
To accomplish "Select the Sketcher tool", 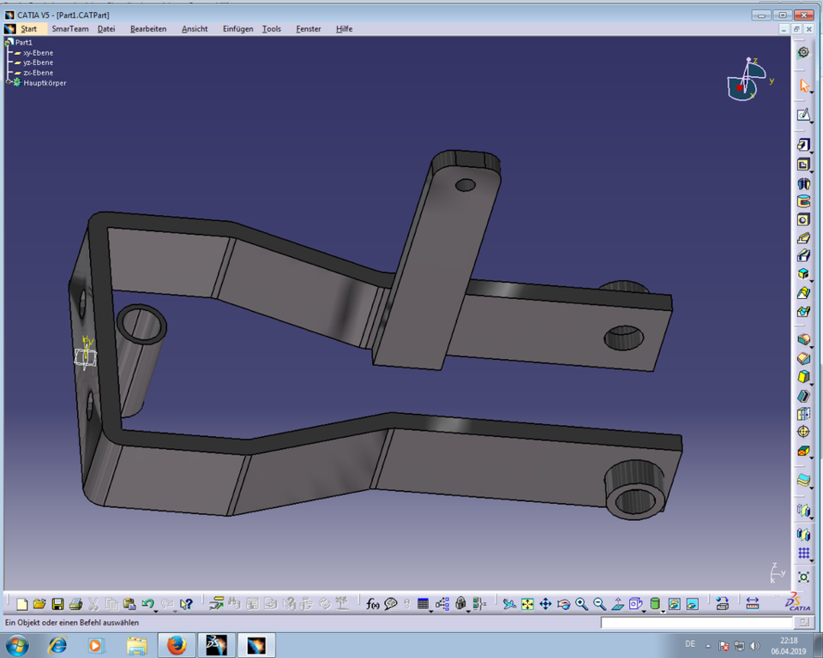I will [x=805, y=114].
